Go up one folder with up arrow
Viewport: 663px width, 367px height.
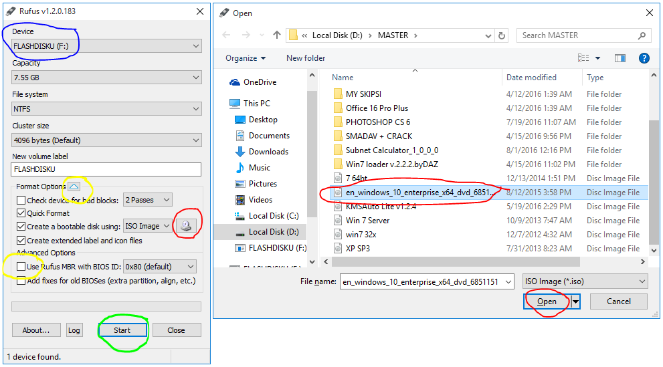pyautogui.click(x=276, y=35)
